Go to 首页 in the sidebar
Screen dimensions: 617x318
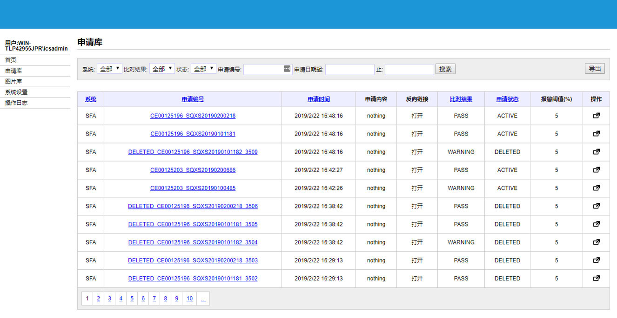coord(11,60)
